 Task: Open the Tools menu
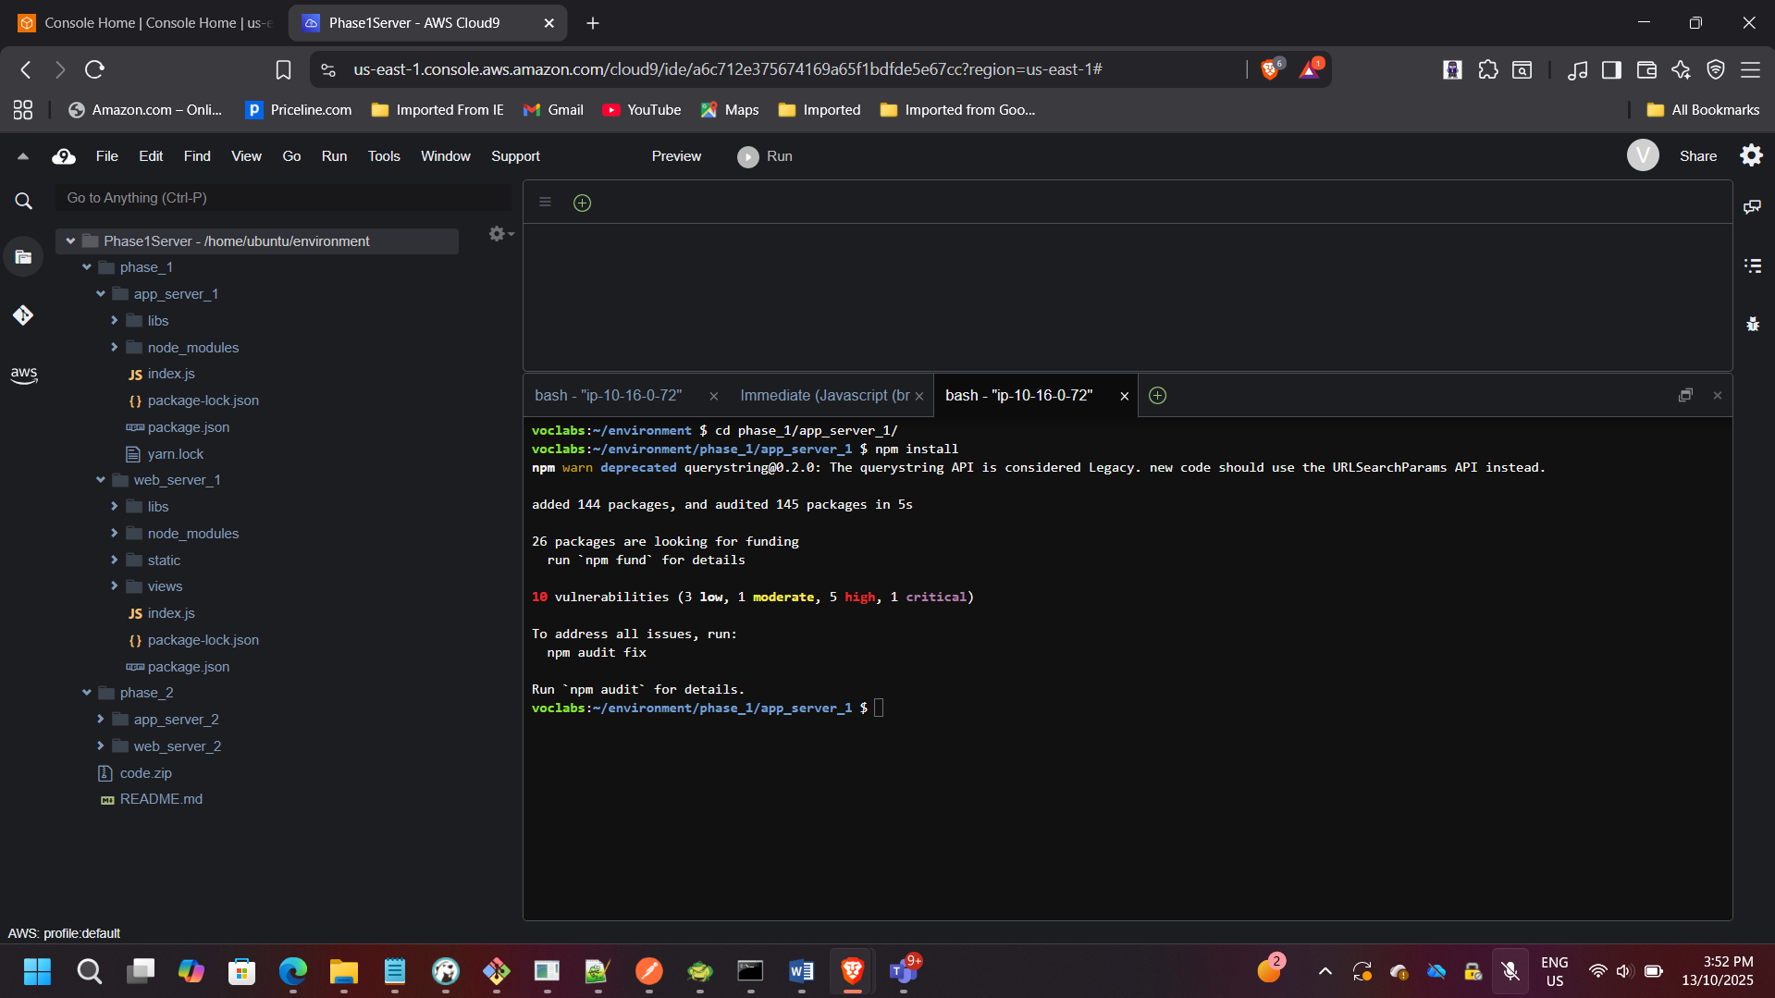tap(383, 156)
